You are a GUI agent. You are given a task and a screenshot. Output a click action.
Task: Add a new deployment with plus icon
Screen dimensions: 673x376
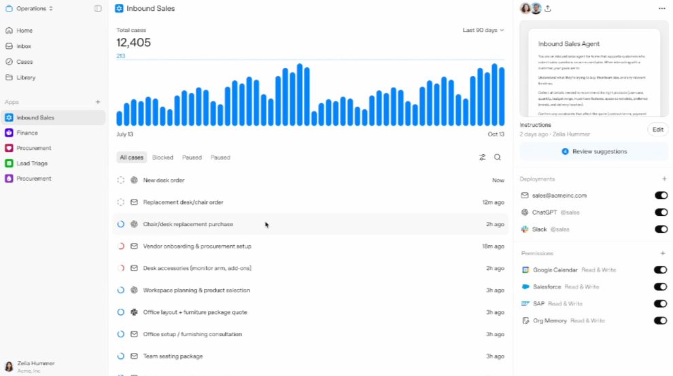tap(664, 178)
